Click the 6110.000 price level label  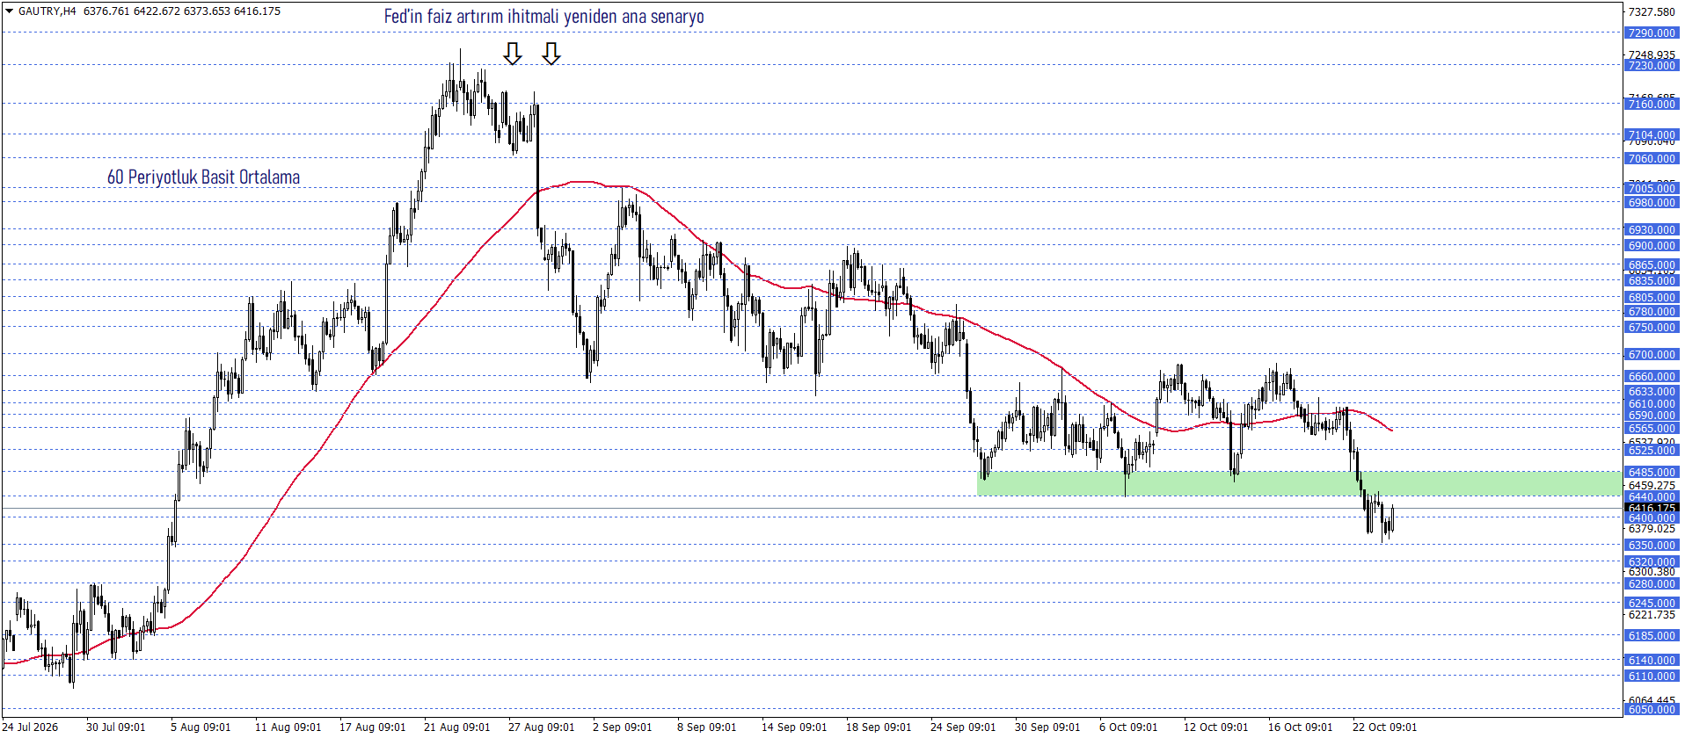1652,676
